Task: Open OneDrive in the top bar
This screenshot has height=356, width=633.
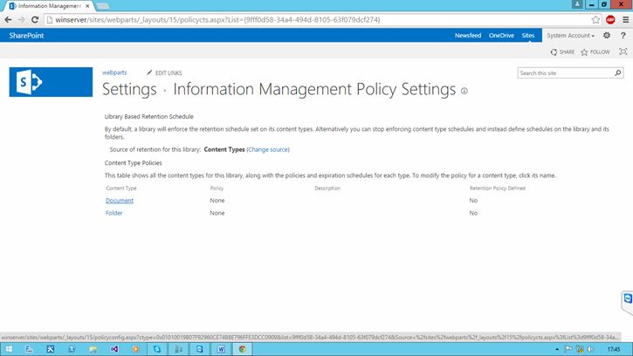Action: 501,36
